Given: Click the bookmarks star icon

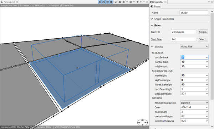Looking at the screenshot, I should click(138, 2).
